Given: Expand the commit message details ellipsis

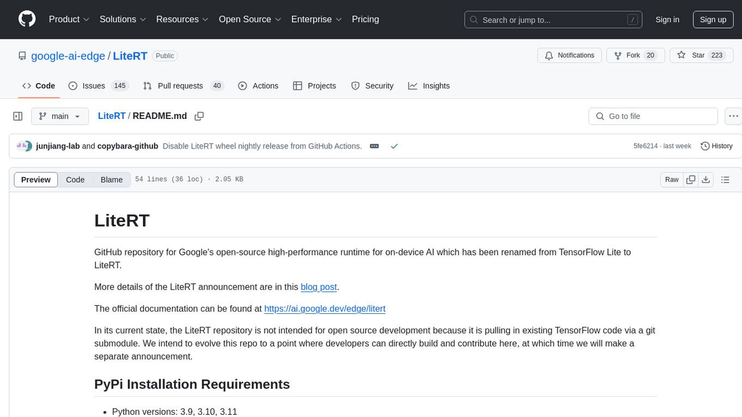Looking at the screenshot, I should 374,146.
